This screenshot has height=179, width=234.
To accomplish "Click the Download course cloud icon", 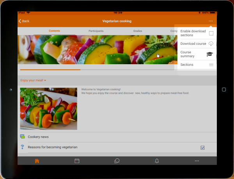I will pyautogui.click(x=211, y=44).
